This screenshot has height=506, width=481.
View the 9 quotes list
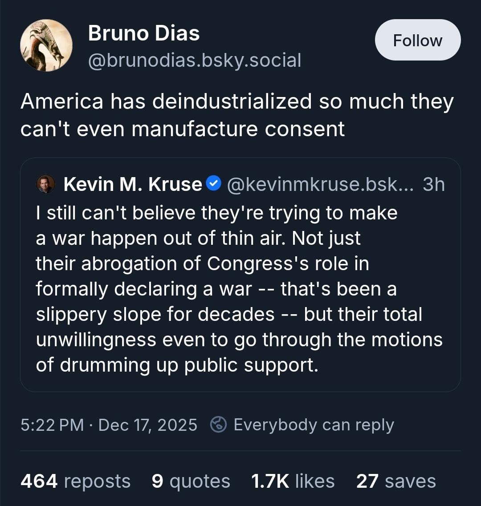[191, 481]
